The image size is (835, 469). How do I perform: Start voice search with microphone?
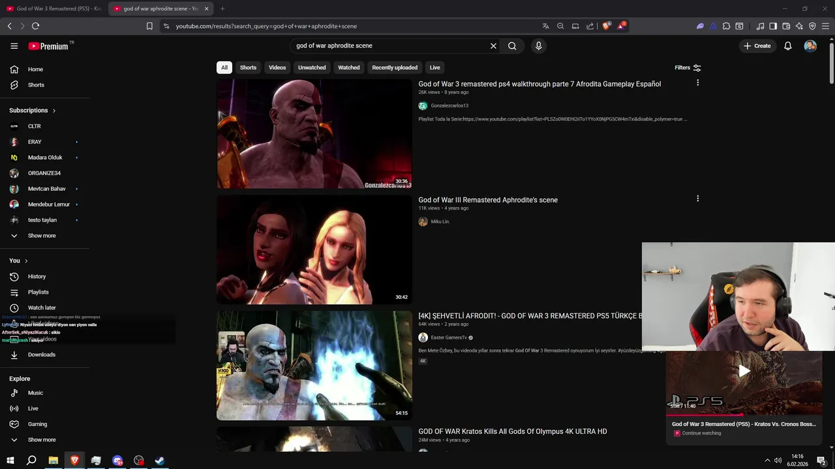pos(538,46)
